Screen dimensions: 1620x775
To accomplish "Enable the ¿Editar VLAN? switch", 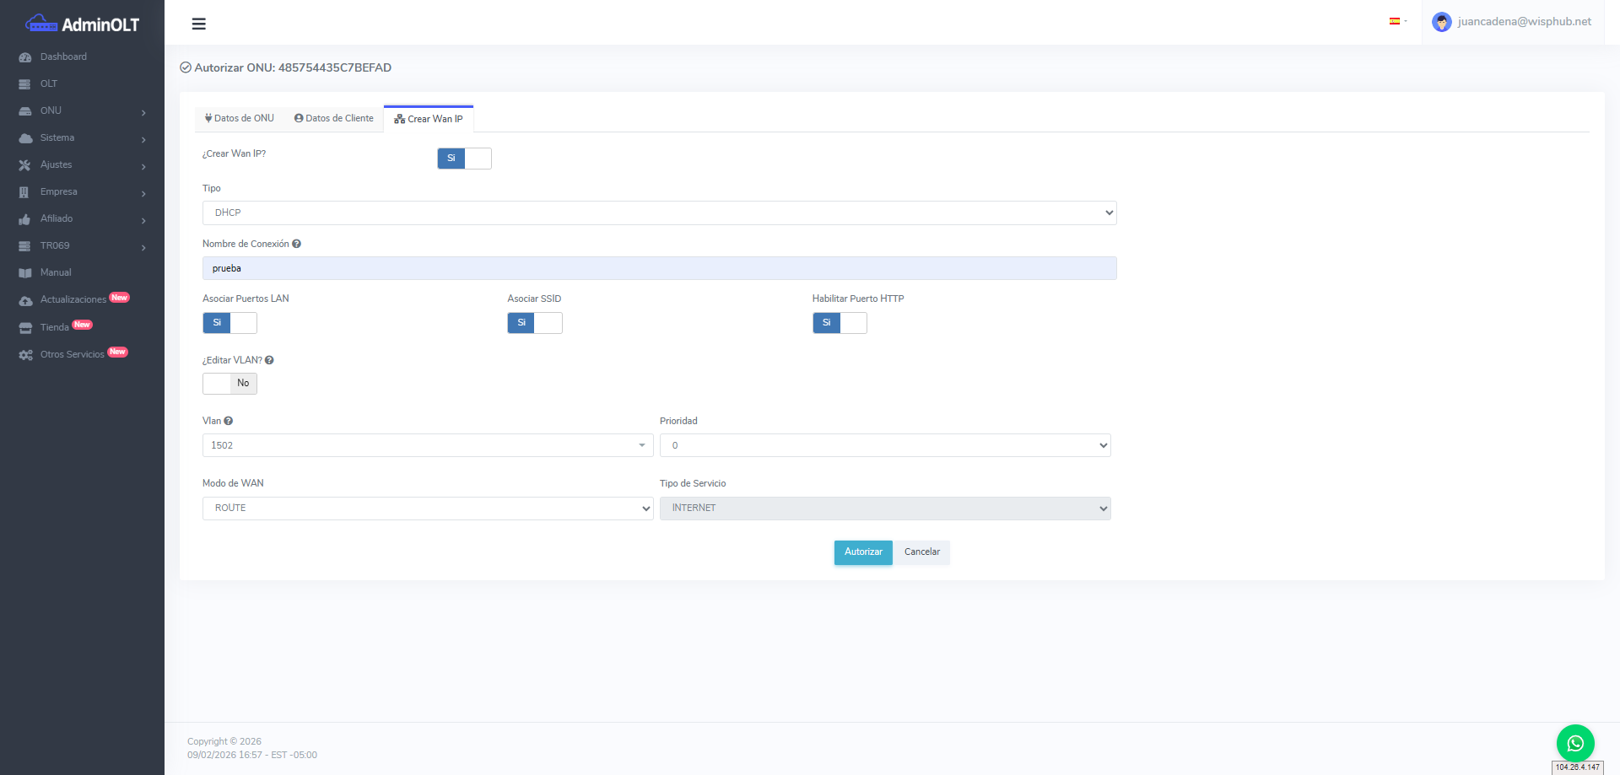I will click(229, 384).
